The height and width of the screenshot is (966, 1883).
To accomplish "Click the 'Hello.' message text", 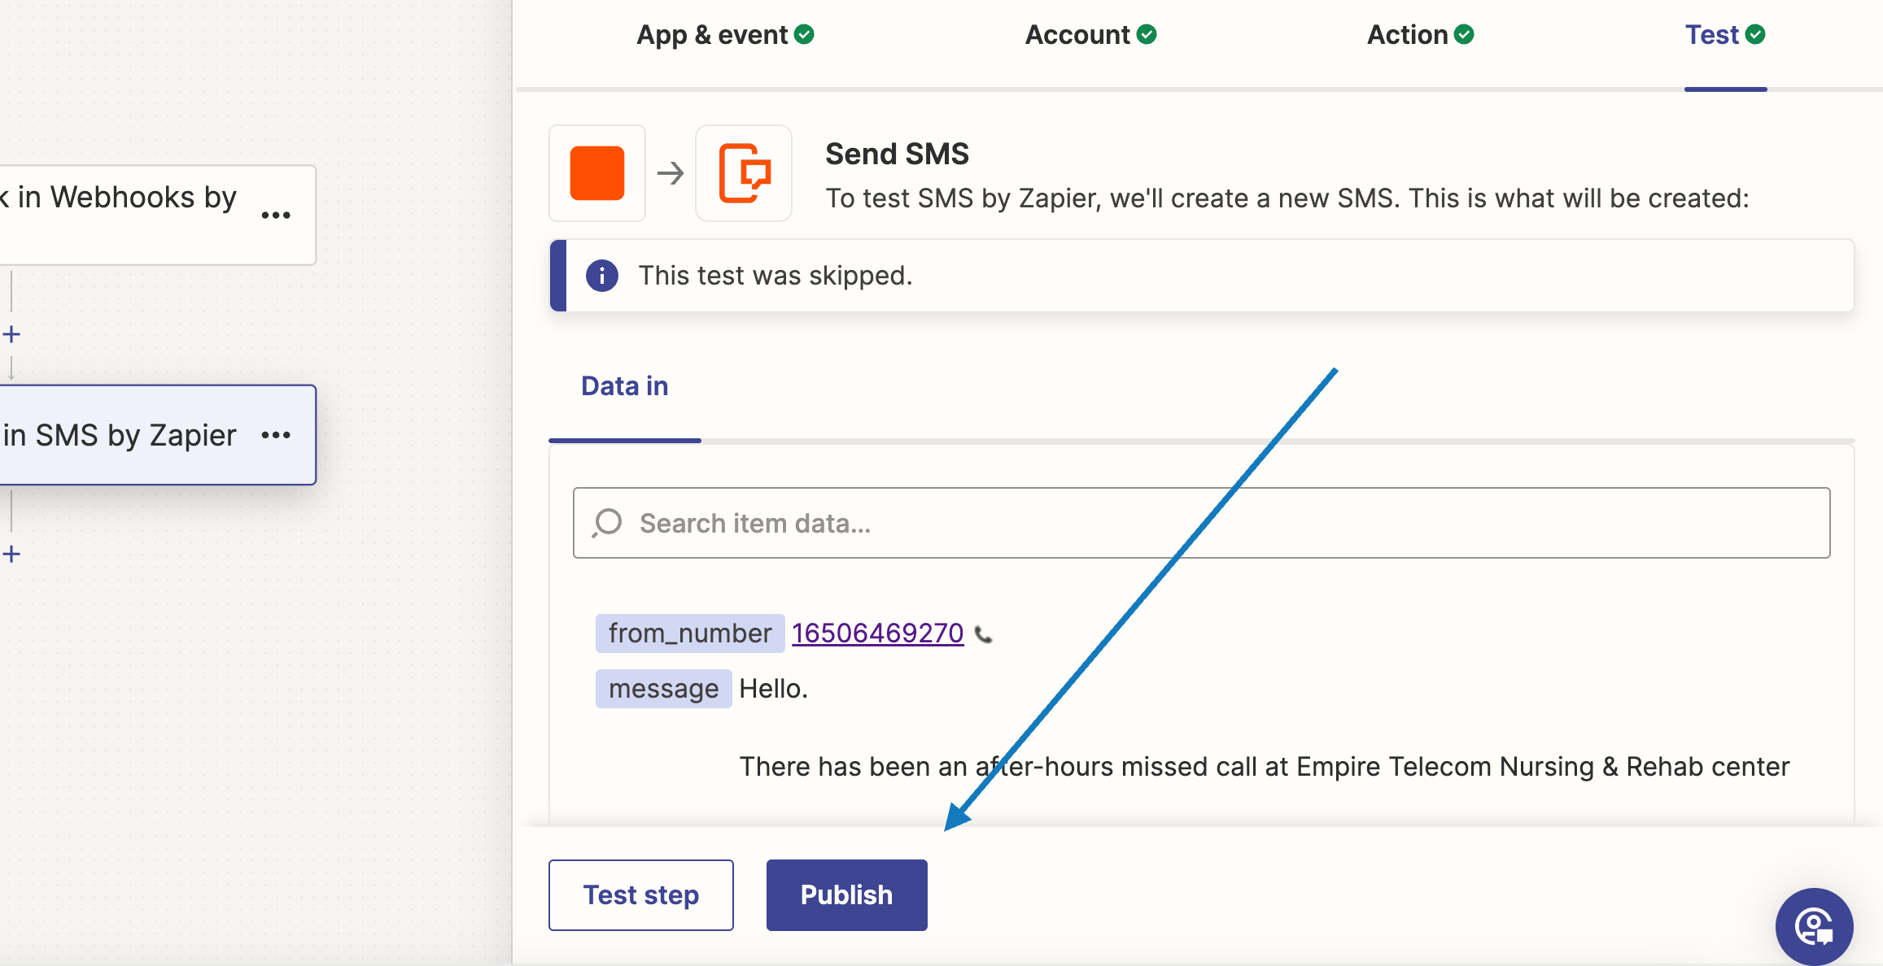I will [x=773, y=689].
